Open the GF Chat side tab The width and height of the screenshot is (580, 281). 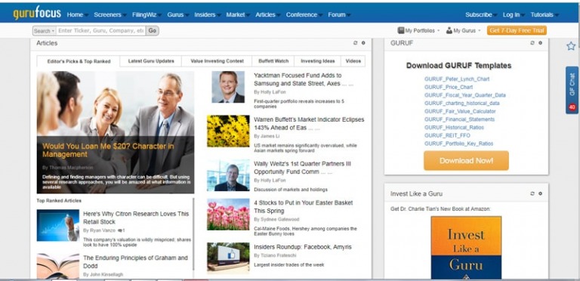click(572, 90)
